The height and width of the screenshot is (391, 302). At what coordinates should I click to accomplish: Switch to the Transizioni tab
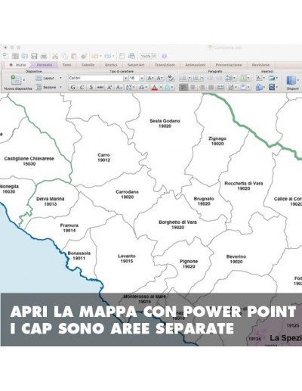165,65
